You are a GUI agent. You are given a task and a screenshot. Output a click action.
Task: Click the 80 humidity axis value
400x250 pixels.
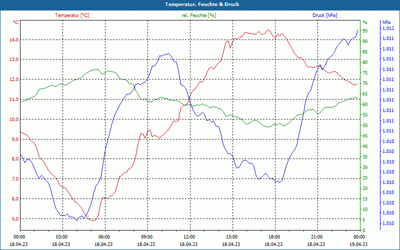(365, 62)
